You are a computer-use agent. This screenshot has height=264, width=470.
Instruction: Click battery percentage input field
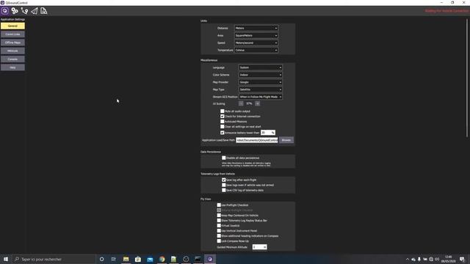coord(267,133)
